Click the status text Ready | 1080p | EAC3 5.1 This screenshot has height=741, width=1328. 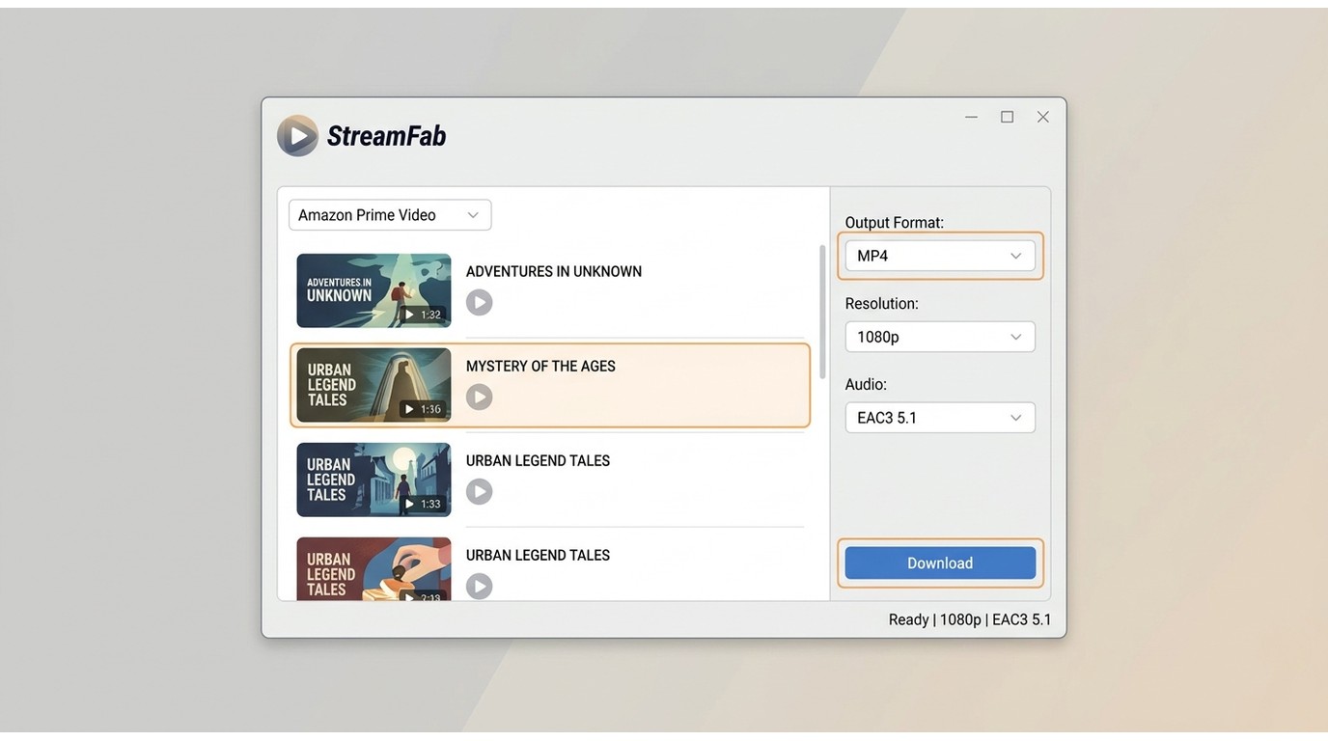coord(970,619)
